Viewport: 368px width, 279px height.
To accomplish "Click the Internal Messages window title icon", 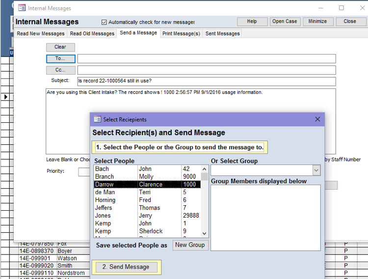I will (x=22, y=8).
